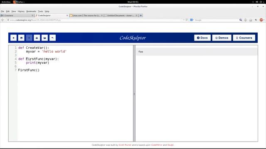Screen dimensions: 266x149
Task: Click the Save icon in CodeSkulptor toolbar
Action: tap(21, 38)
